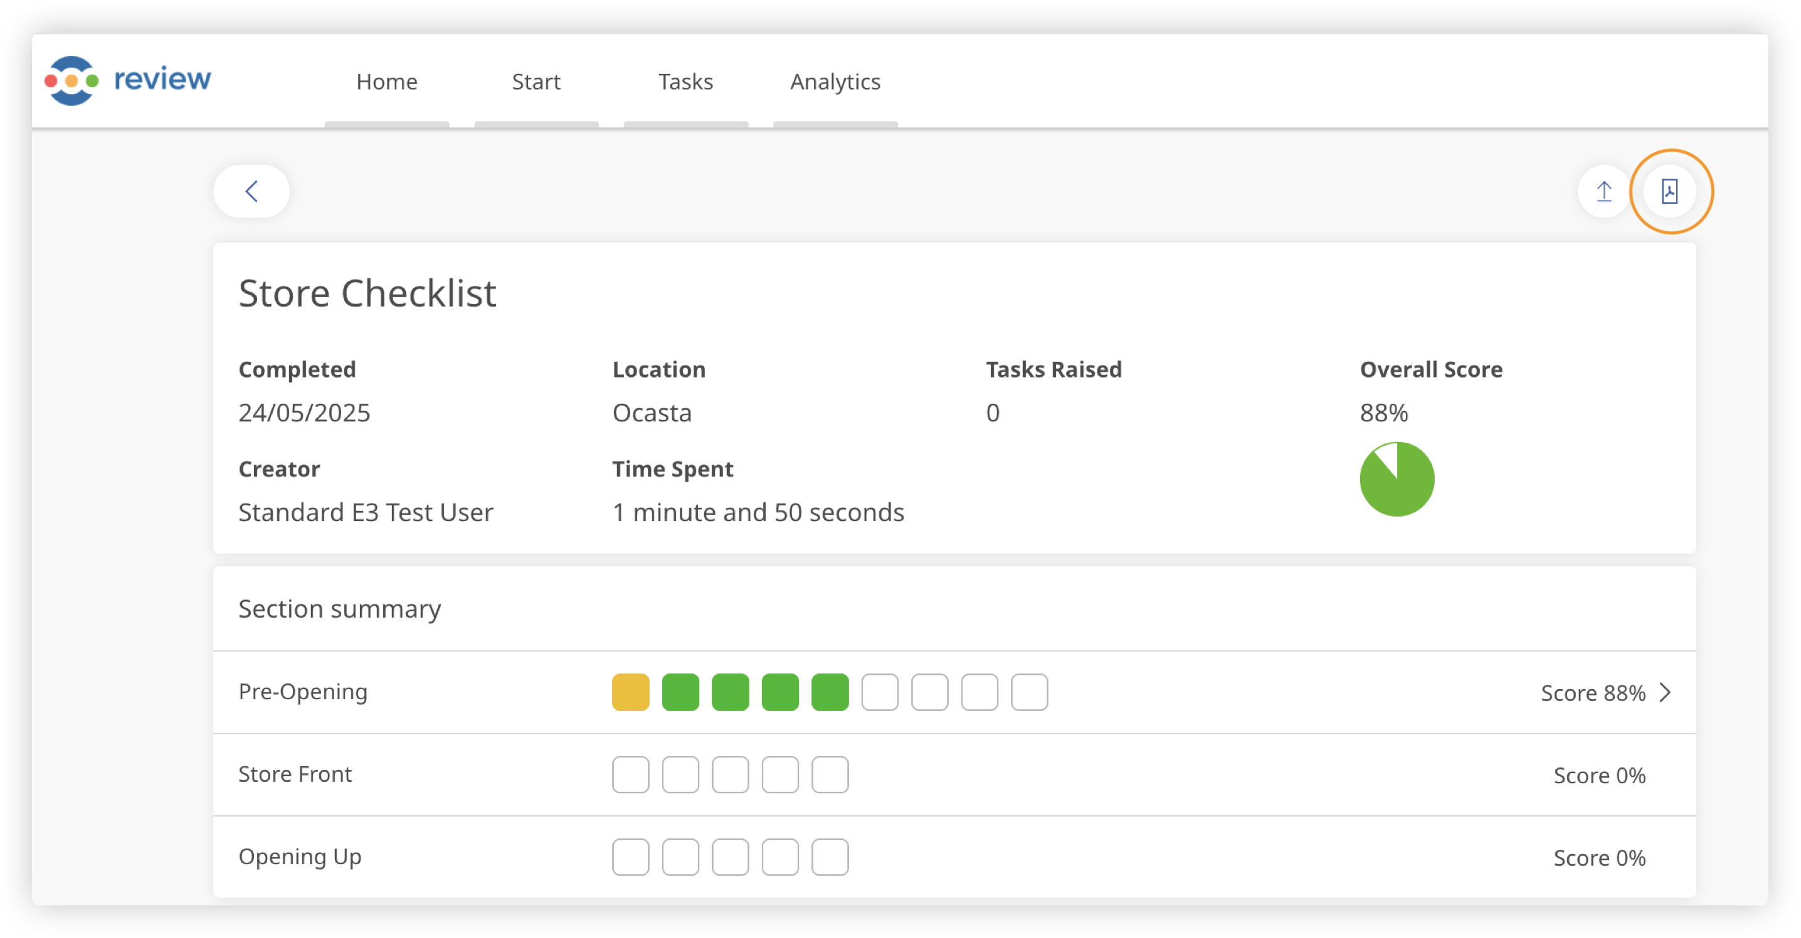
Task: Click the yellow Pre-Opening square
Action: (x=630, y=692)
